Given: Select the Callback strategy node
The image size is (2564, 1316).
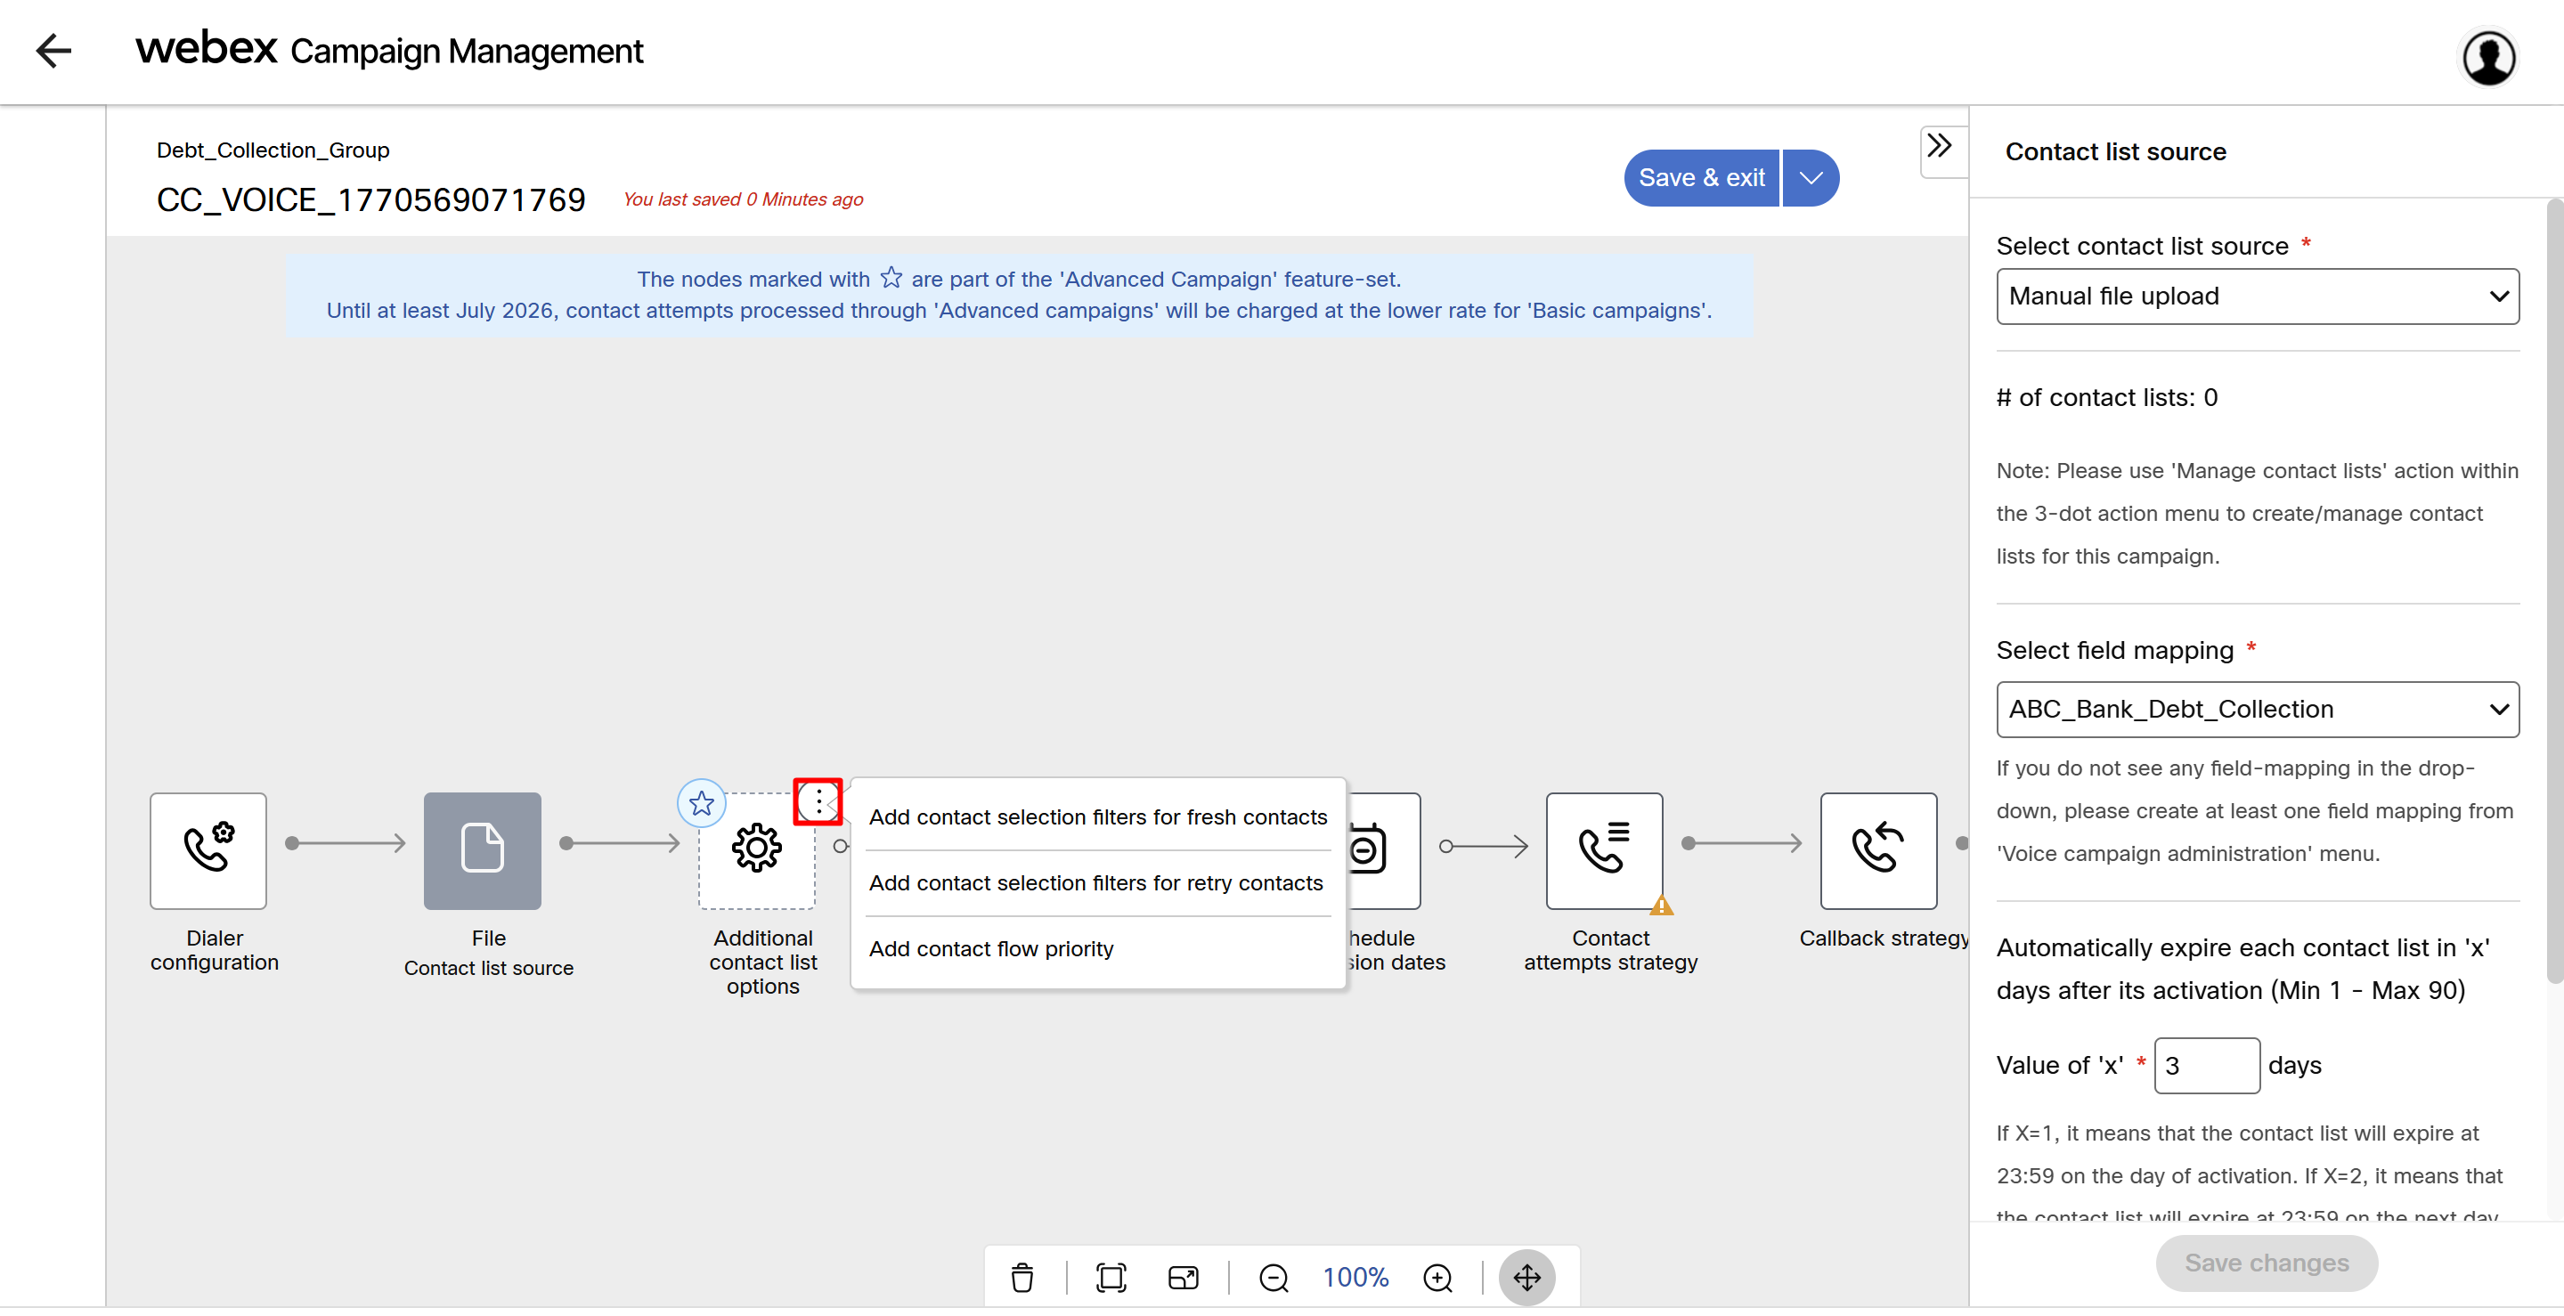Looking at the screenshot, I should point(1877,849).
